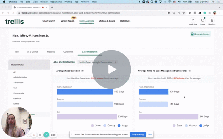Toggle State legend in Average Case Duration chart
The image size is (223, 139).
pos(96,125)
